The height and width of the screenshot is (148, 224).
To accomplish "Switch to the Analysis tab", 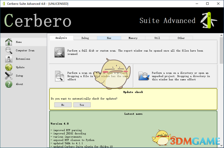I will point(61,38).
